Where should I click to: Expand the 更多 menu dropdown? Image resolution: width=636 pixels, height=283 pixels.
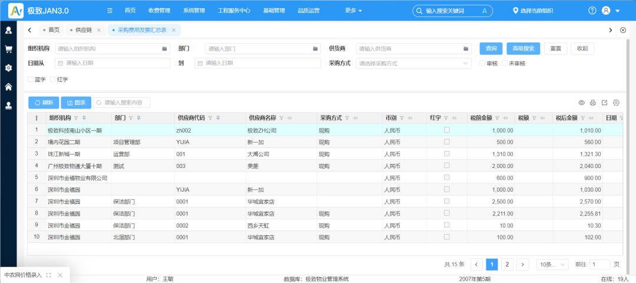[353, 11]
